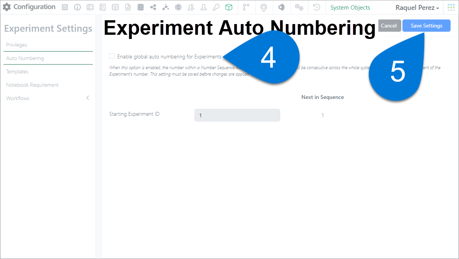Open the history clock icon
This screenshot has width=459, height=259.
coord(316,7)
